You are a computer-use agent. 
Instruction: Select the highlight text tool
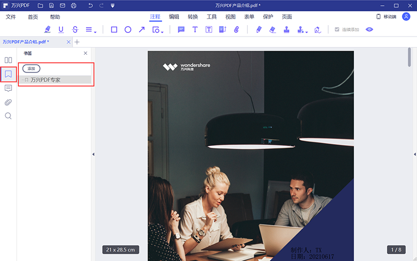pyautogui.click(x=48, y=30)
